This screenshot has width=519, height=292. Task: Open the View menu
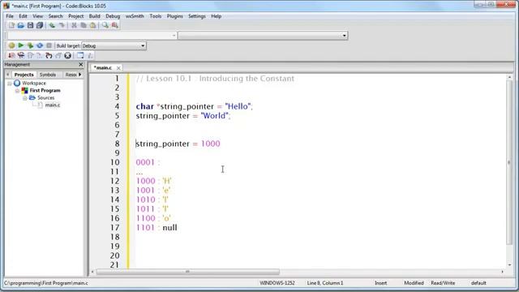(x=37, y=16)
